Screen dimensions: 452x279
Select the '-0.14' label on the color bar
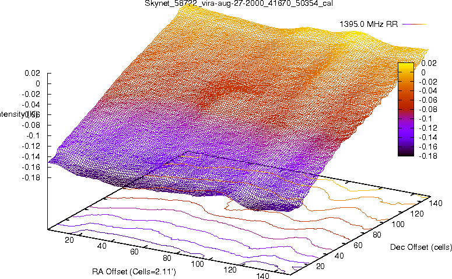[x=428, y=137]
